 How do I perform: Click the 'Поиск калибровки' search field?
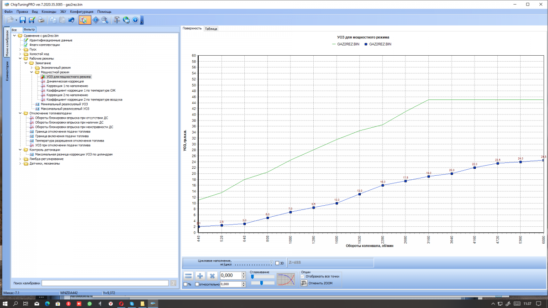[x=105, y=283]
